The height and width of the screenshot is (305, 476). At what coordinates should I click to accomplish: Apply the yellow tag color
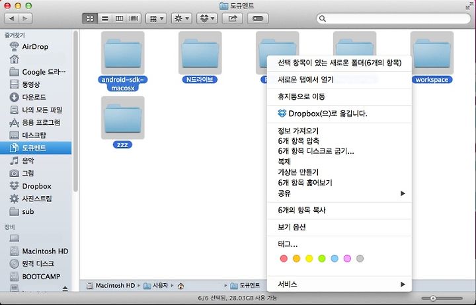coord(309,259)
